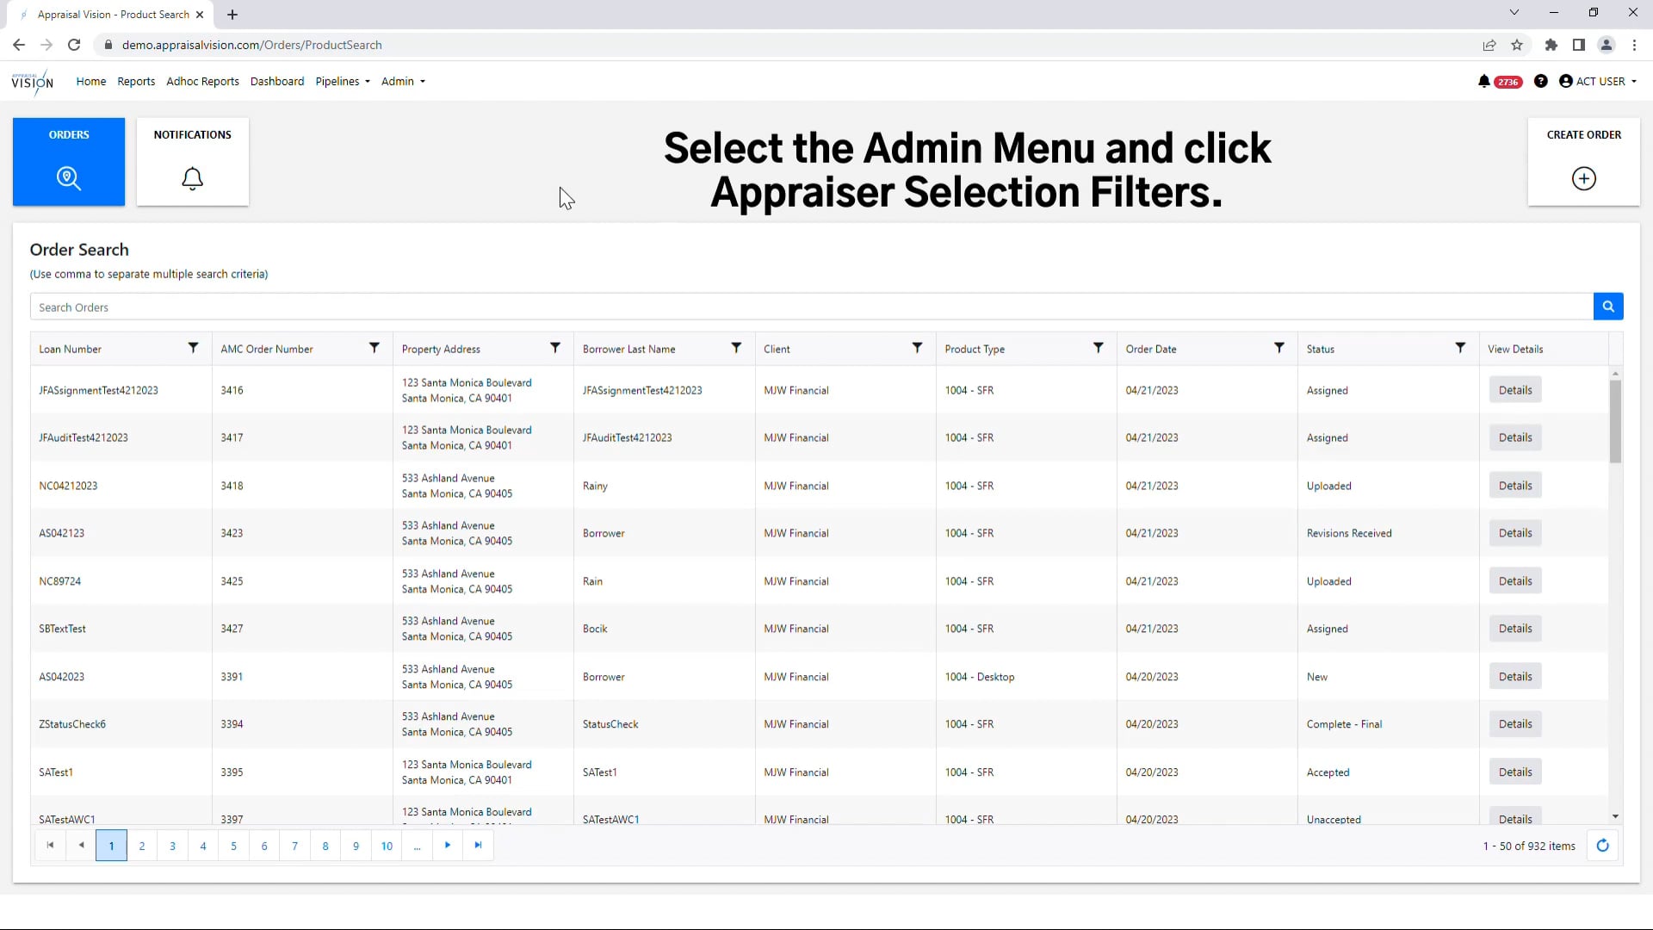The image size is (1653, 930).
Task: Select the Orders search tile icon
Action: [68, 178]
